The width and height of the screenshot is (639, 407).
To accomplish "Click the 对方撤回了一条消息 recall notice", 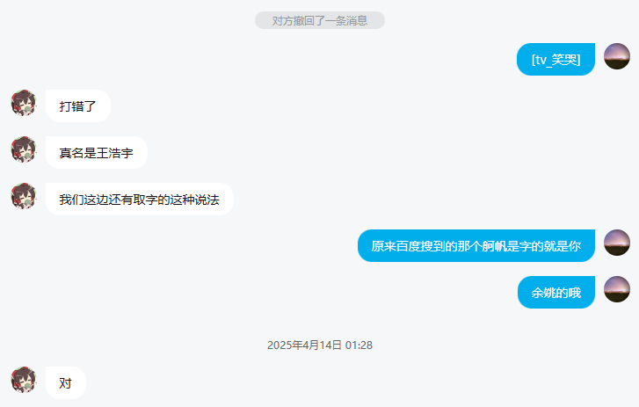I will click(x=320, y=20).
